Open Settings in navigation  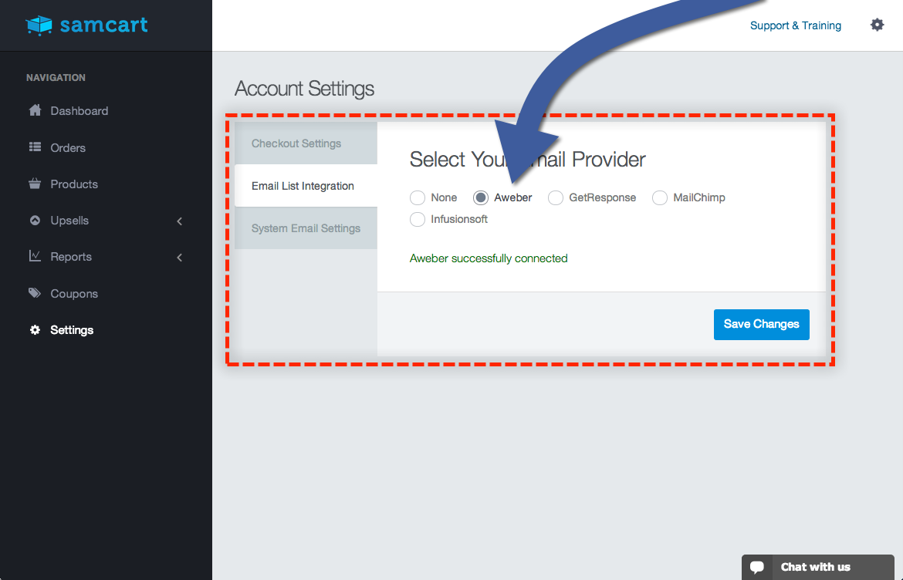click(x=72, y=329)
